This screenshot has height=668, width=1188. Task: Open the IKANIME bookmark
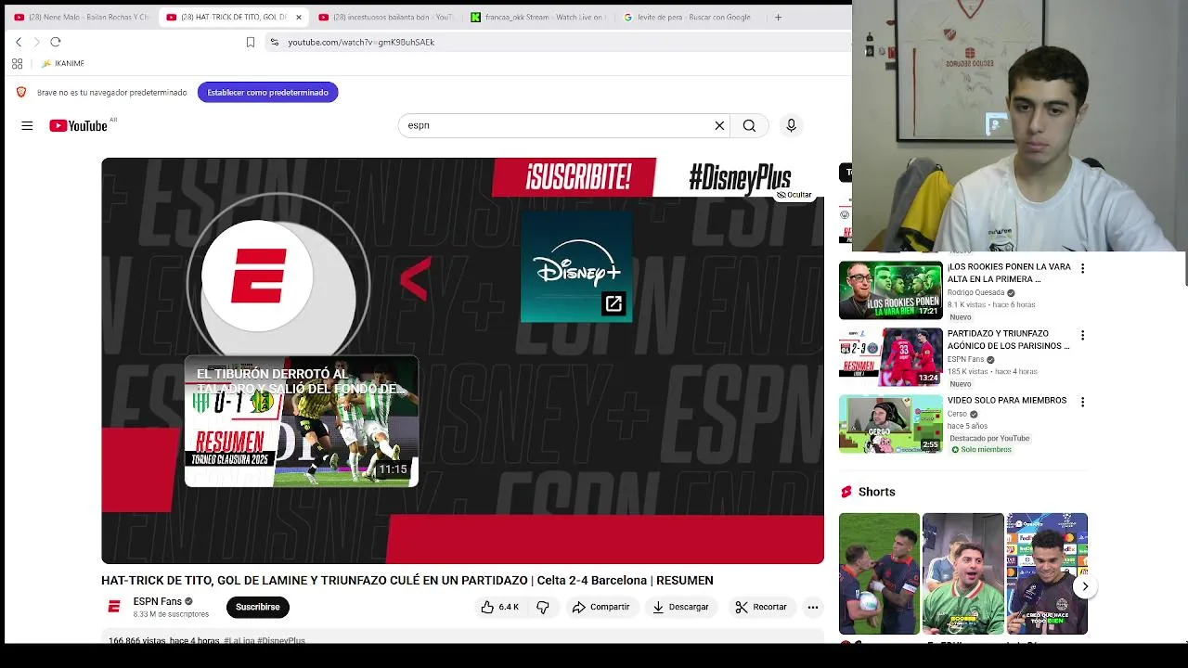pos(62,63)
